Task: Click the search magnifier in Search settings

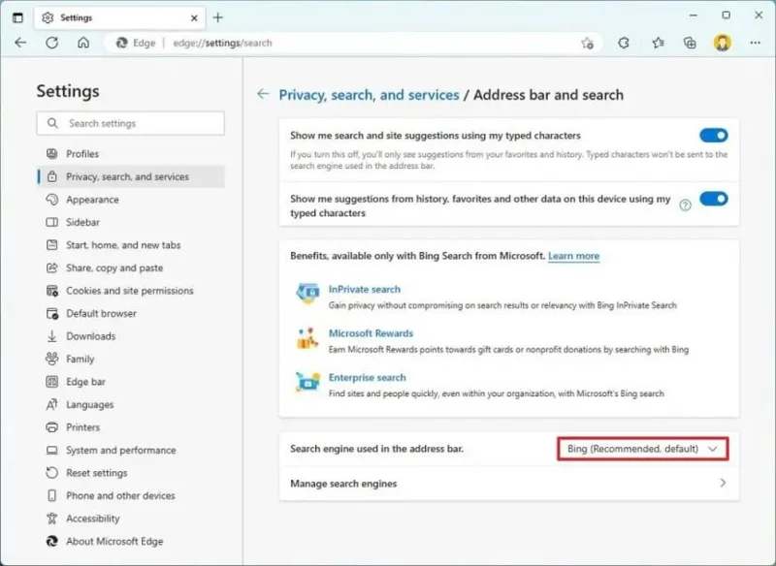Action: 52,123
